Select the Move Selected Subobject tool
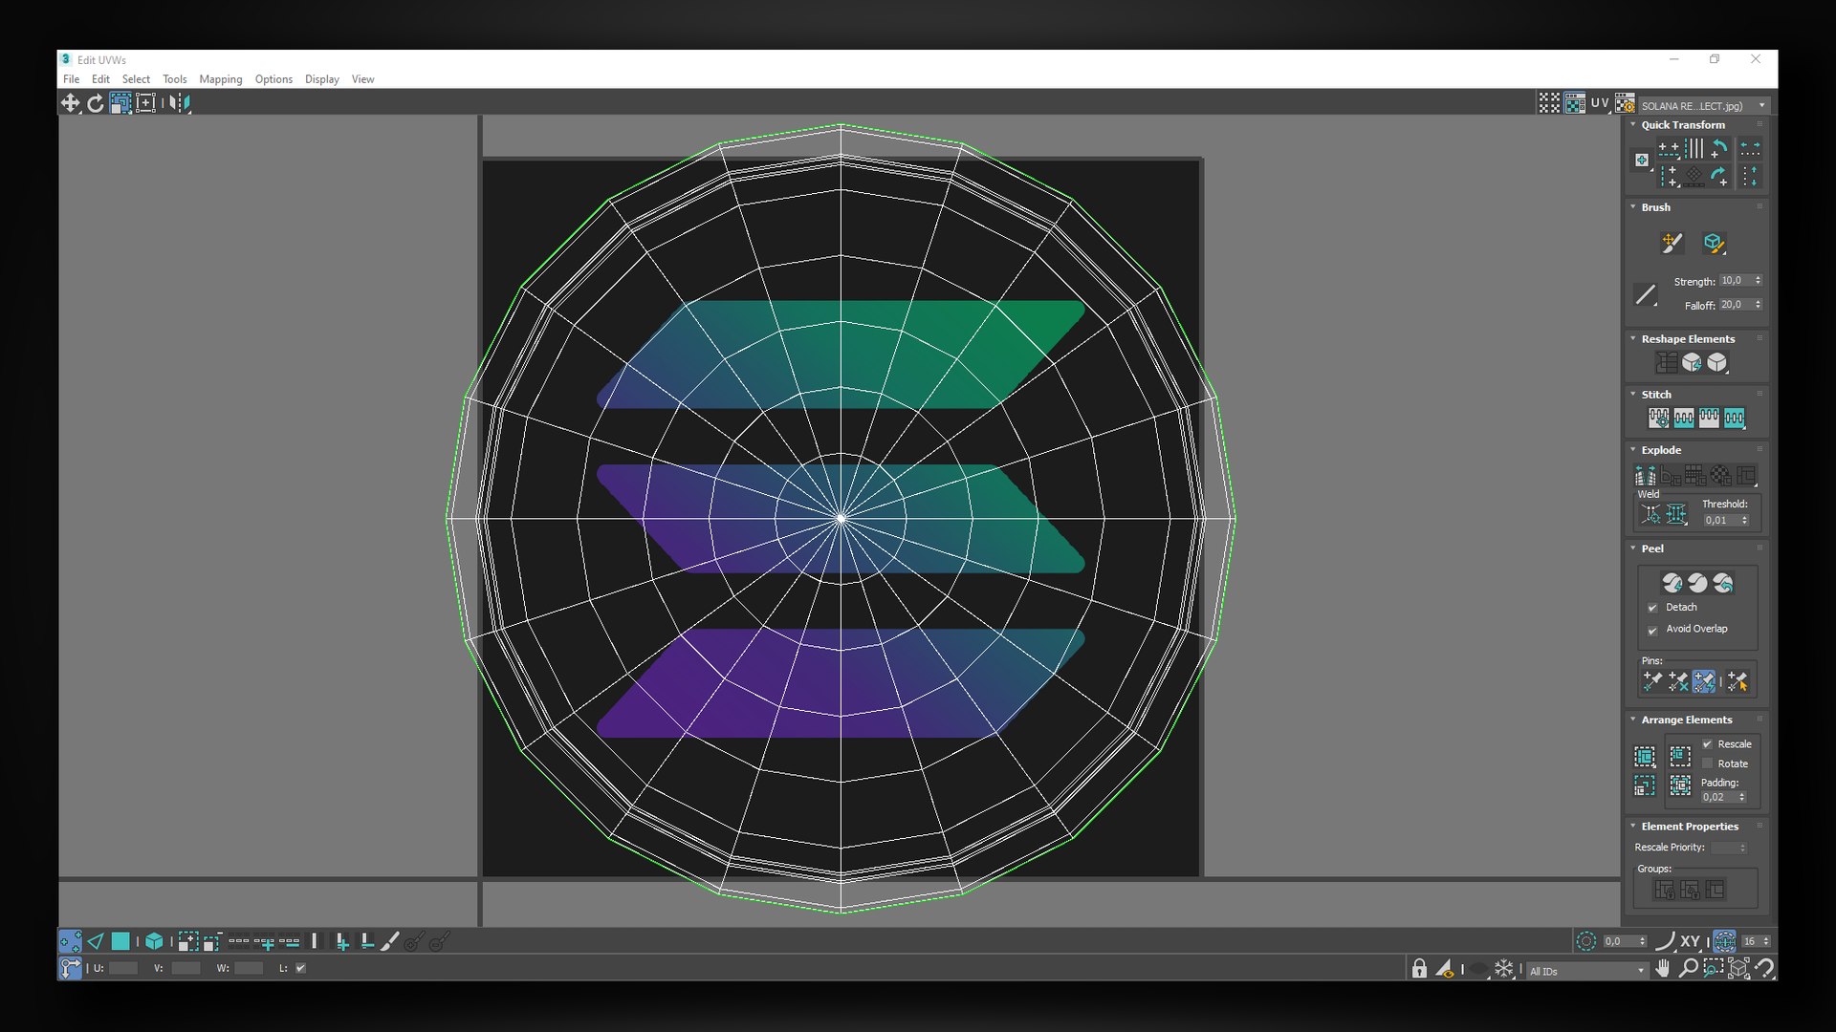Screen dimensions: 1836x1032 tap(70, 103)
